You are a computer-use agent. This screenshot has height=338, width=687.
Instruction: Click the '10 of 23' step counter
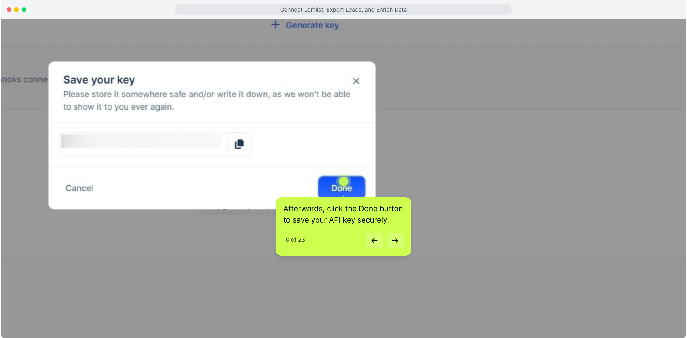[294, 240]
